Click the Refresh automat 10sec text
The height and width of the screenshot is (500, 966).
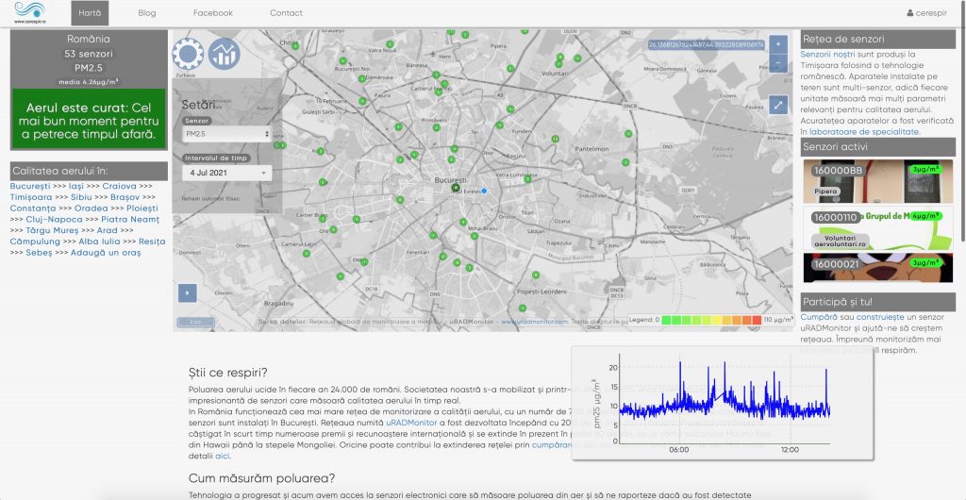pyautogui.click(x=210, y=199)
